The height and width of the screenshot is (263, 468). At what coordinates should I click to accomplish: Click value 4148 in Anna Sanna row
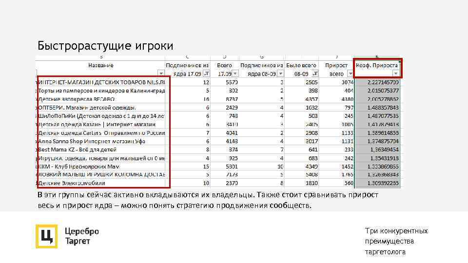(x=232, y=141)
